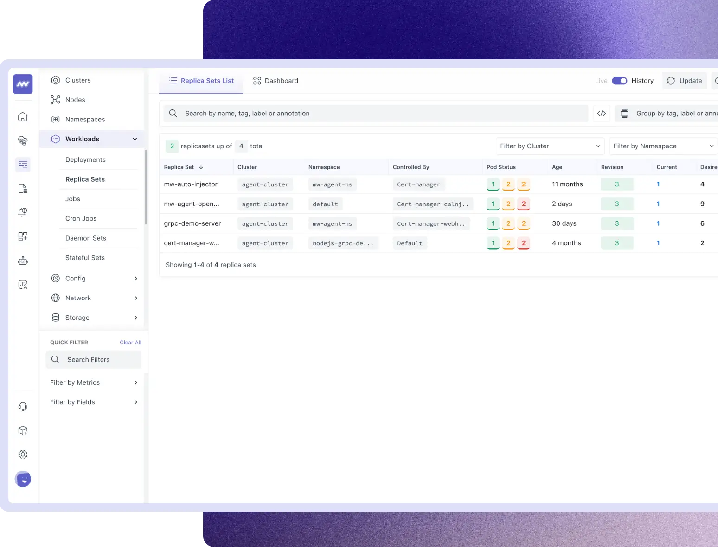Click the Search Filters input field
Image resolution: width=718 pixels, height=547 pixels.
[x=93, y=359]
